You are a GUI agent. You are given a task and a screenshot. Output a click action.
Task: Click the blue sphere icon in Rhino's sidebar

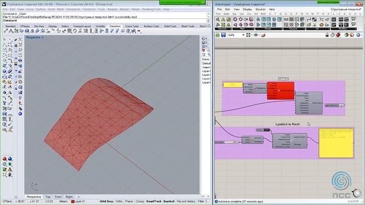10,159
